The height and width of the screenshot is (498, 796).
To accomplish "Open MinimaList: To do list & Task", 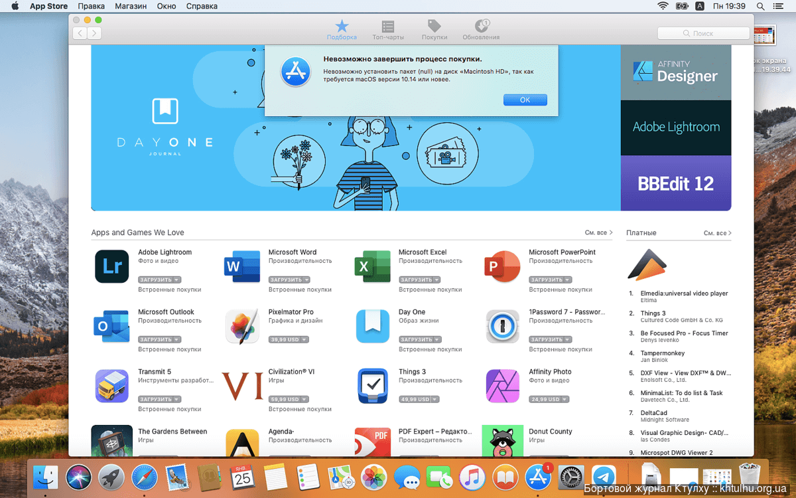I will coord(682,393).
